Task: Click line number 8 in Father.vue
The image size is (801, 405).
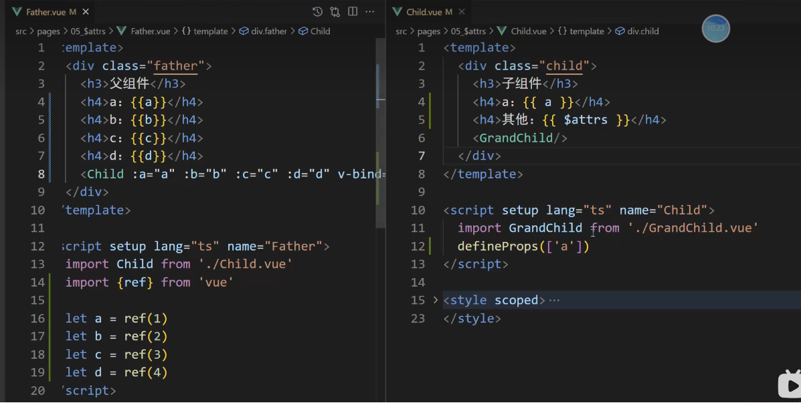Action: (x=41, y=174)
